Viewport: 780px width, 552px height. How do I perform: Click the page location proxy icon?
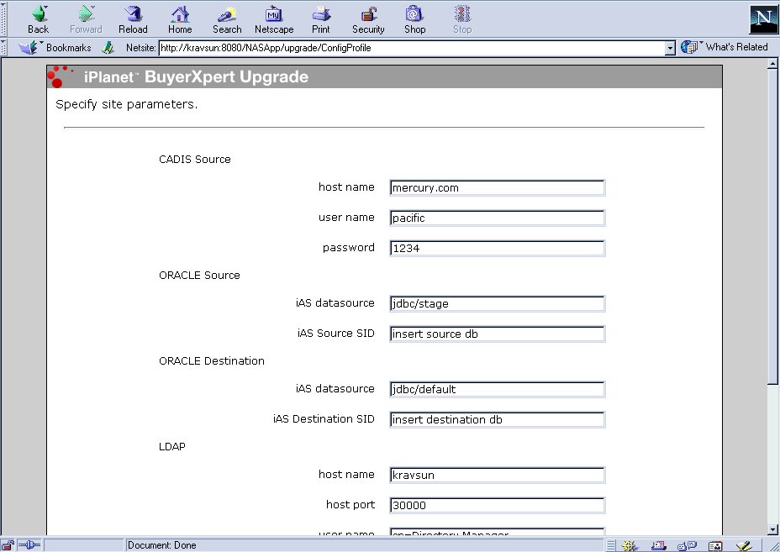(108, 48)
